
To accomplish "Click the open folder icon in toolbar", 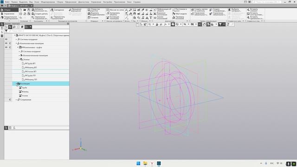I will click(x=25, y=10).
